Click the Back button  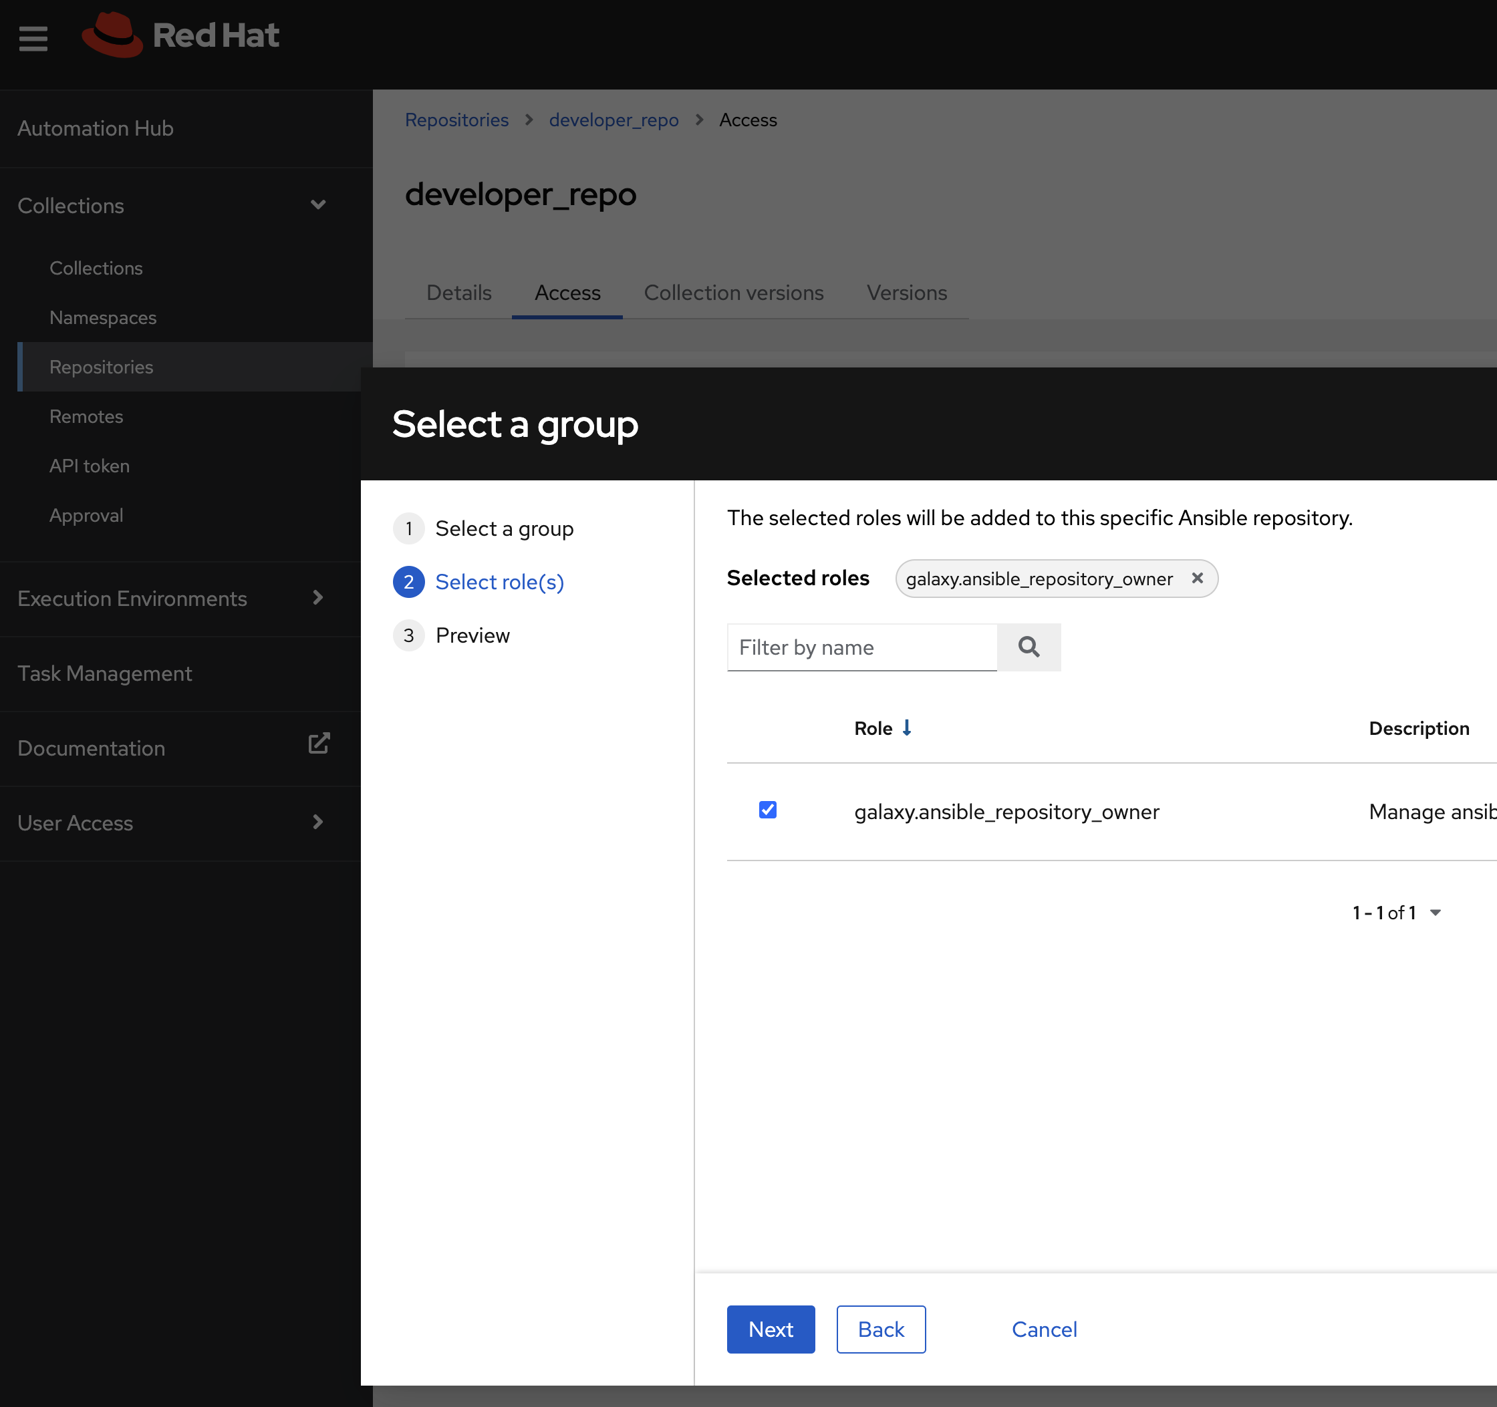click(x=879, y=1327)
